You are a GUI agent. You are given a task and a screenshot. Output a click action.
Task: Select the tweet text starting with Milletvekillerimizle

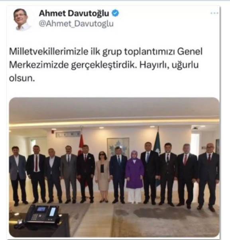pyautogui.click(x=106, y=65)
